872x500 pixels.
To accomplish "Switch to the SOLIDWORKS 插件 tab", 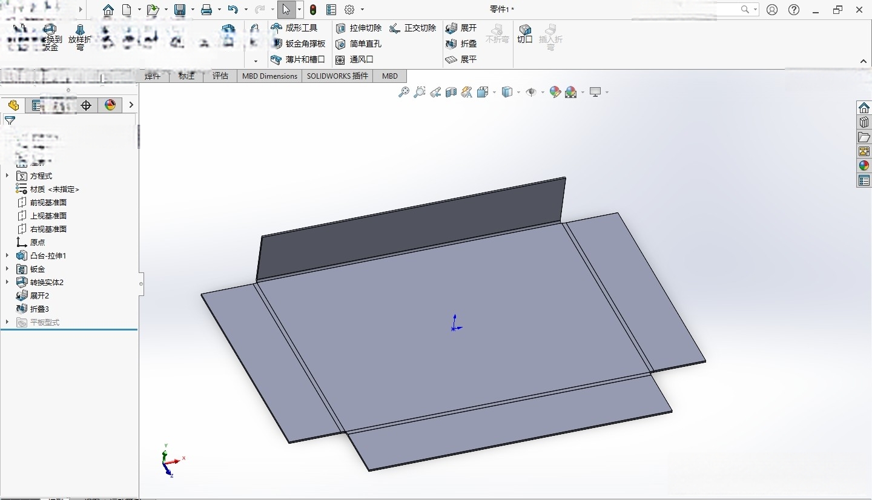I will tap(337, 76).
